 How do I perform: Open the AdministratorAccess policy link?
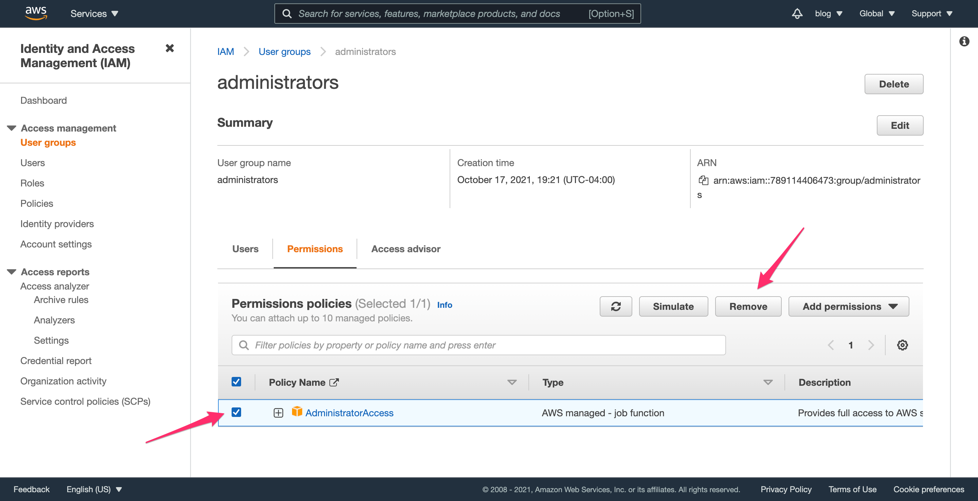click(349, 413)
